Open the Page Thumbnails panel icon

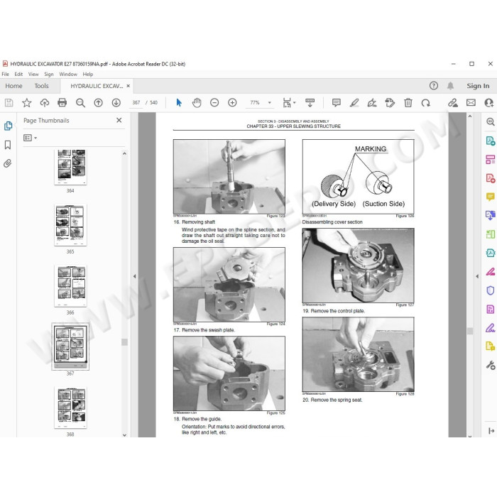pyautogui.click(x=8, y=126)
